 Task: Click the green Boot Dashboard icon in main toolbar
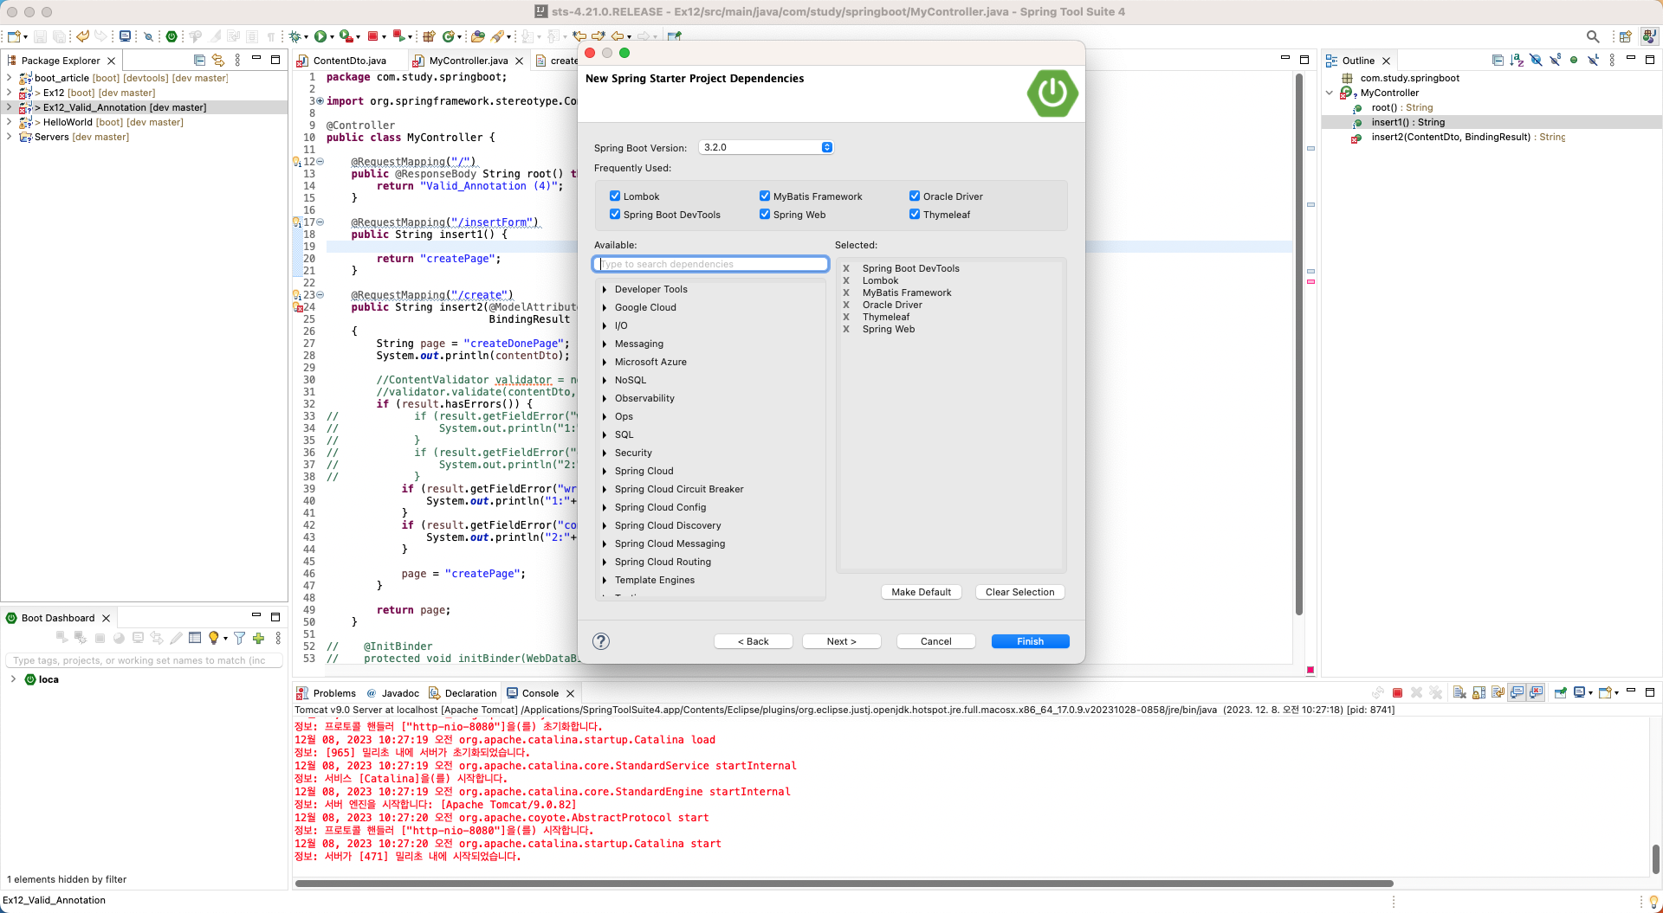point(171,36)
